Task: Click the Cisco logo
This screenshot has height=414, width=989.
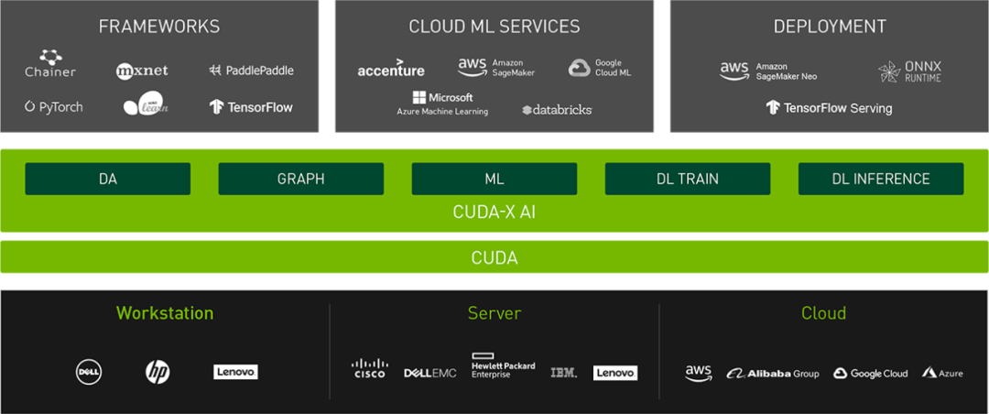Action: (x=370, y=368)
